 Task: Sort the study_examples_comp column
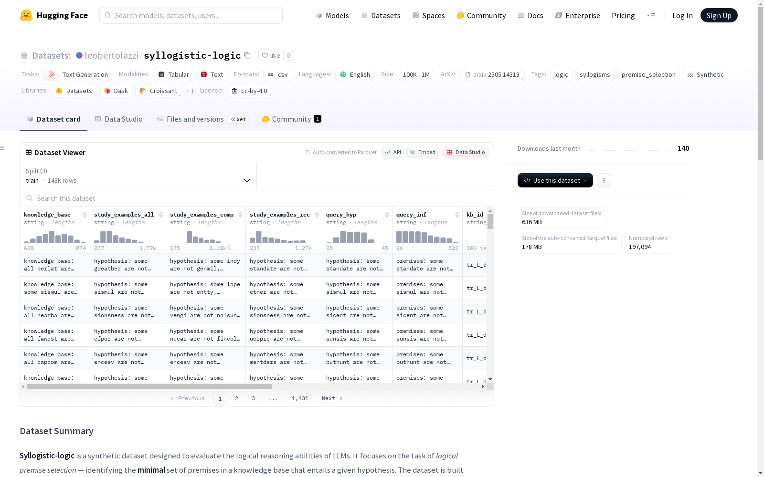coord(240,215)
